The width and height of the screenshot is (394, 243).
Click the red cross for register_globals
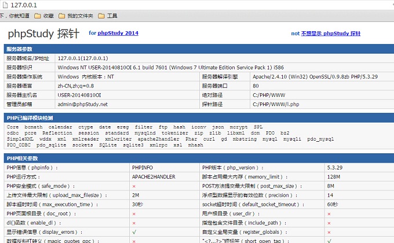coord(329,233)
